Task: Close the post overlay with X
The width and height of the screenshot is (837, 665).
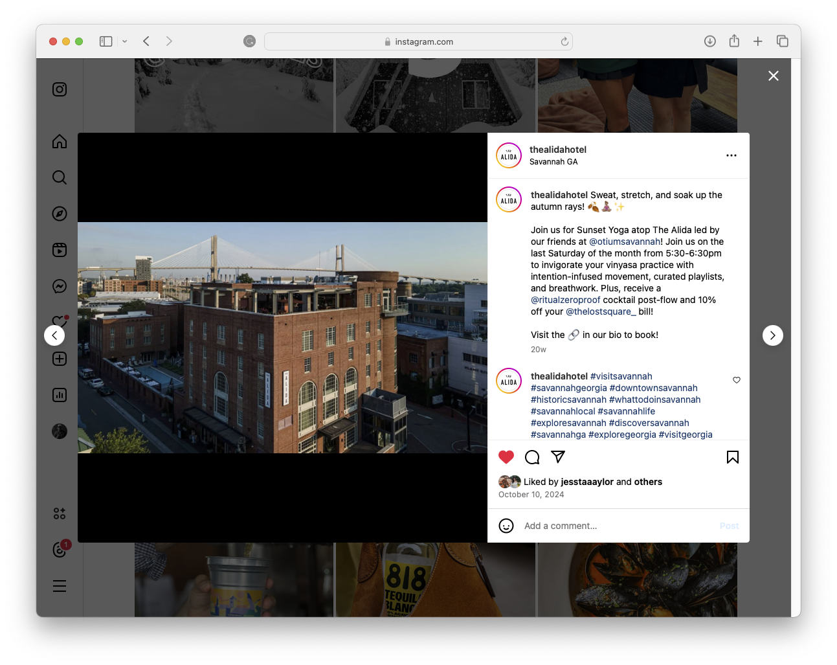Action: [774, 76]
